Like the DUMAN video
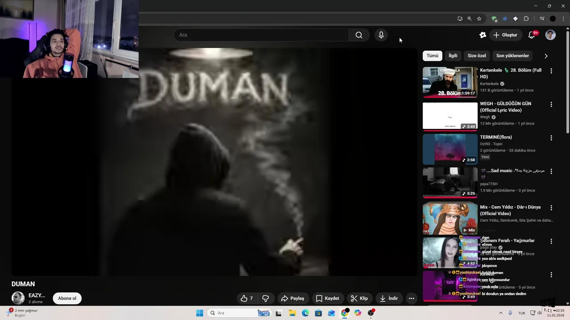This screenshot has height=320, width=570. [x=247, y=298]
